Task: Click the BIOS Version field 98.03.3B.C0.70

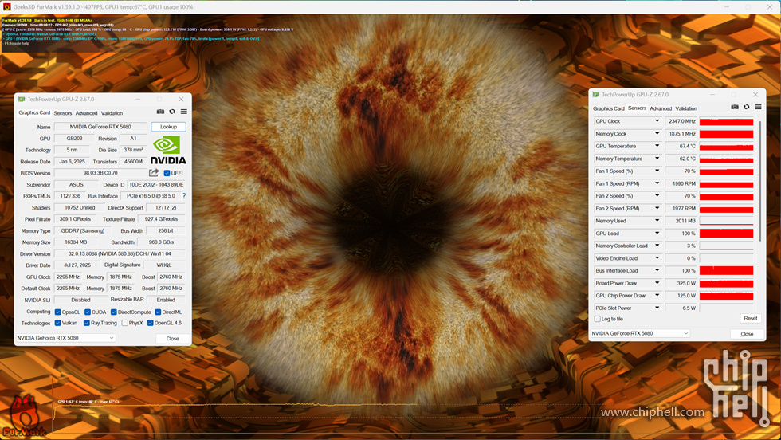Action: click(x=100, y=173)
